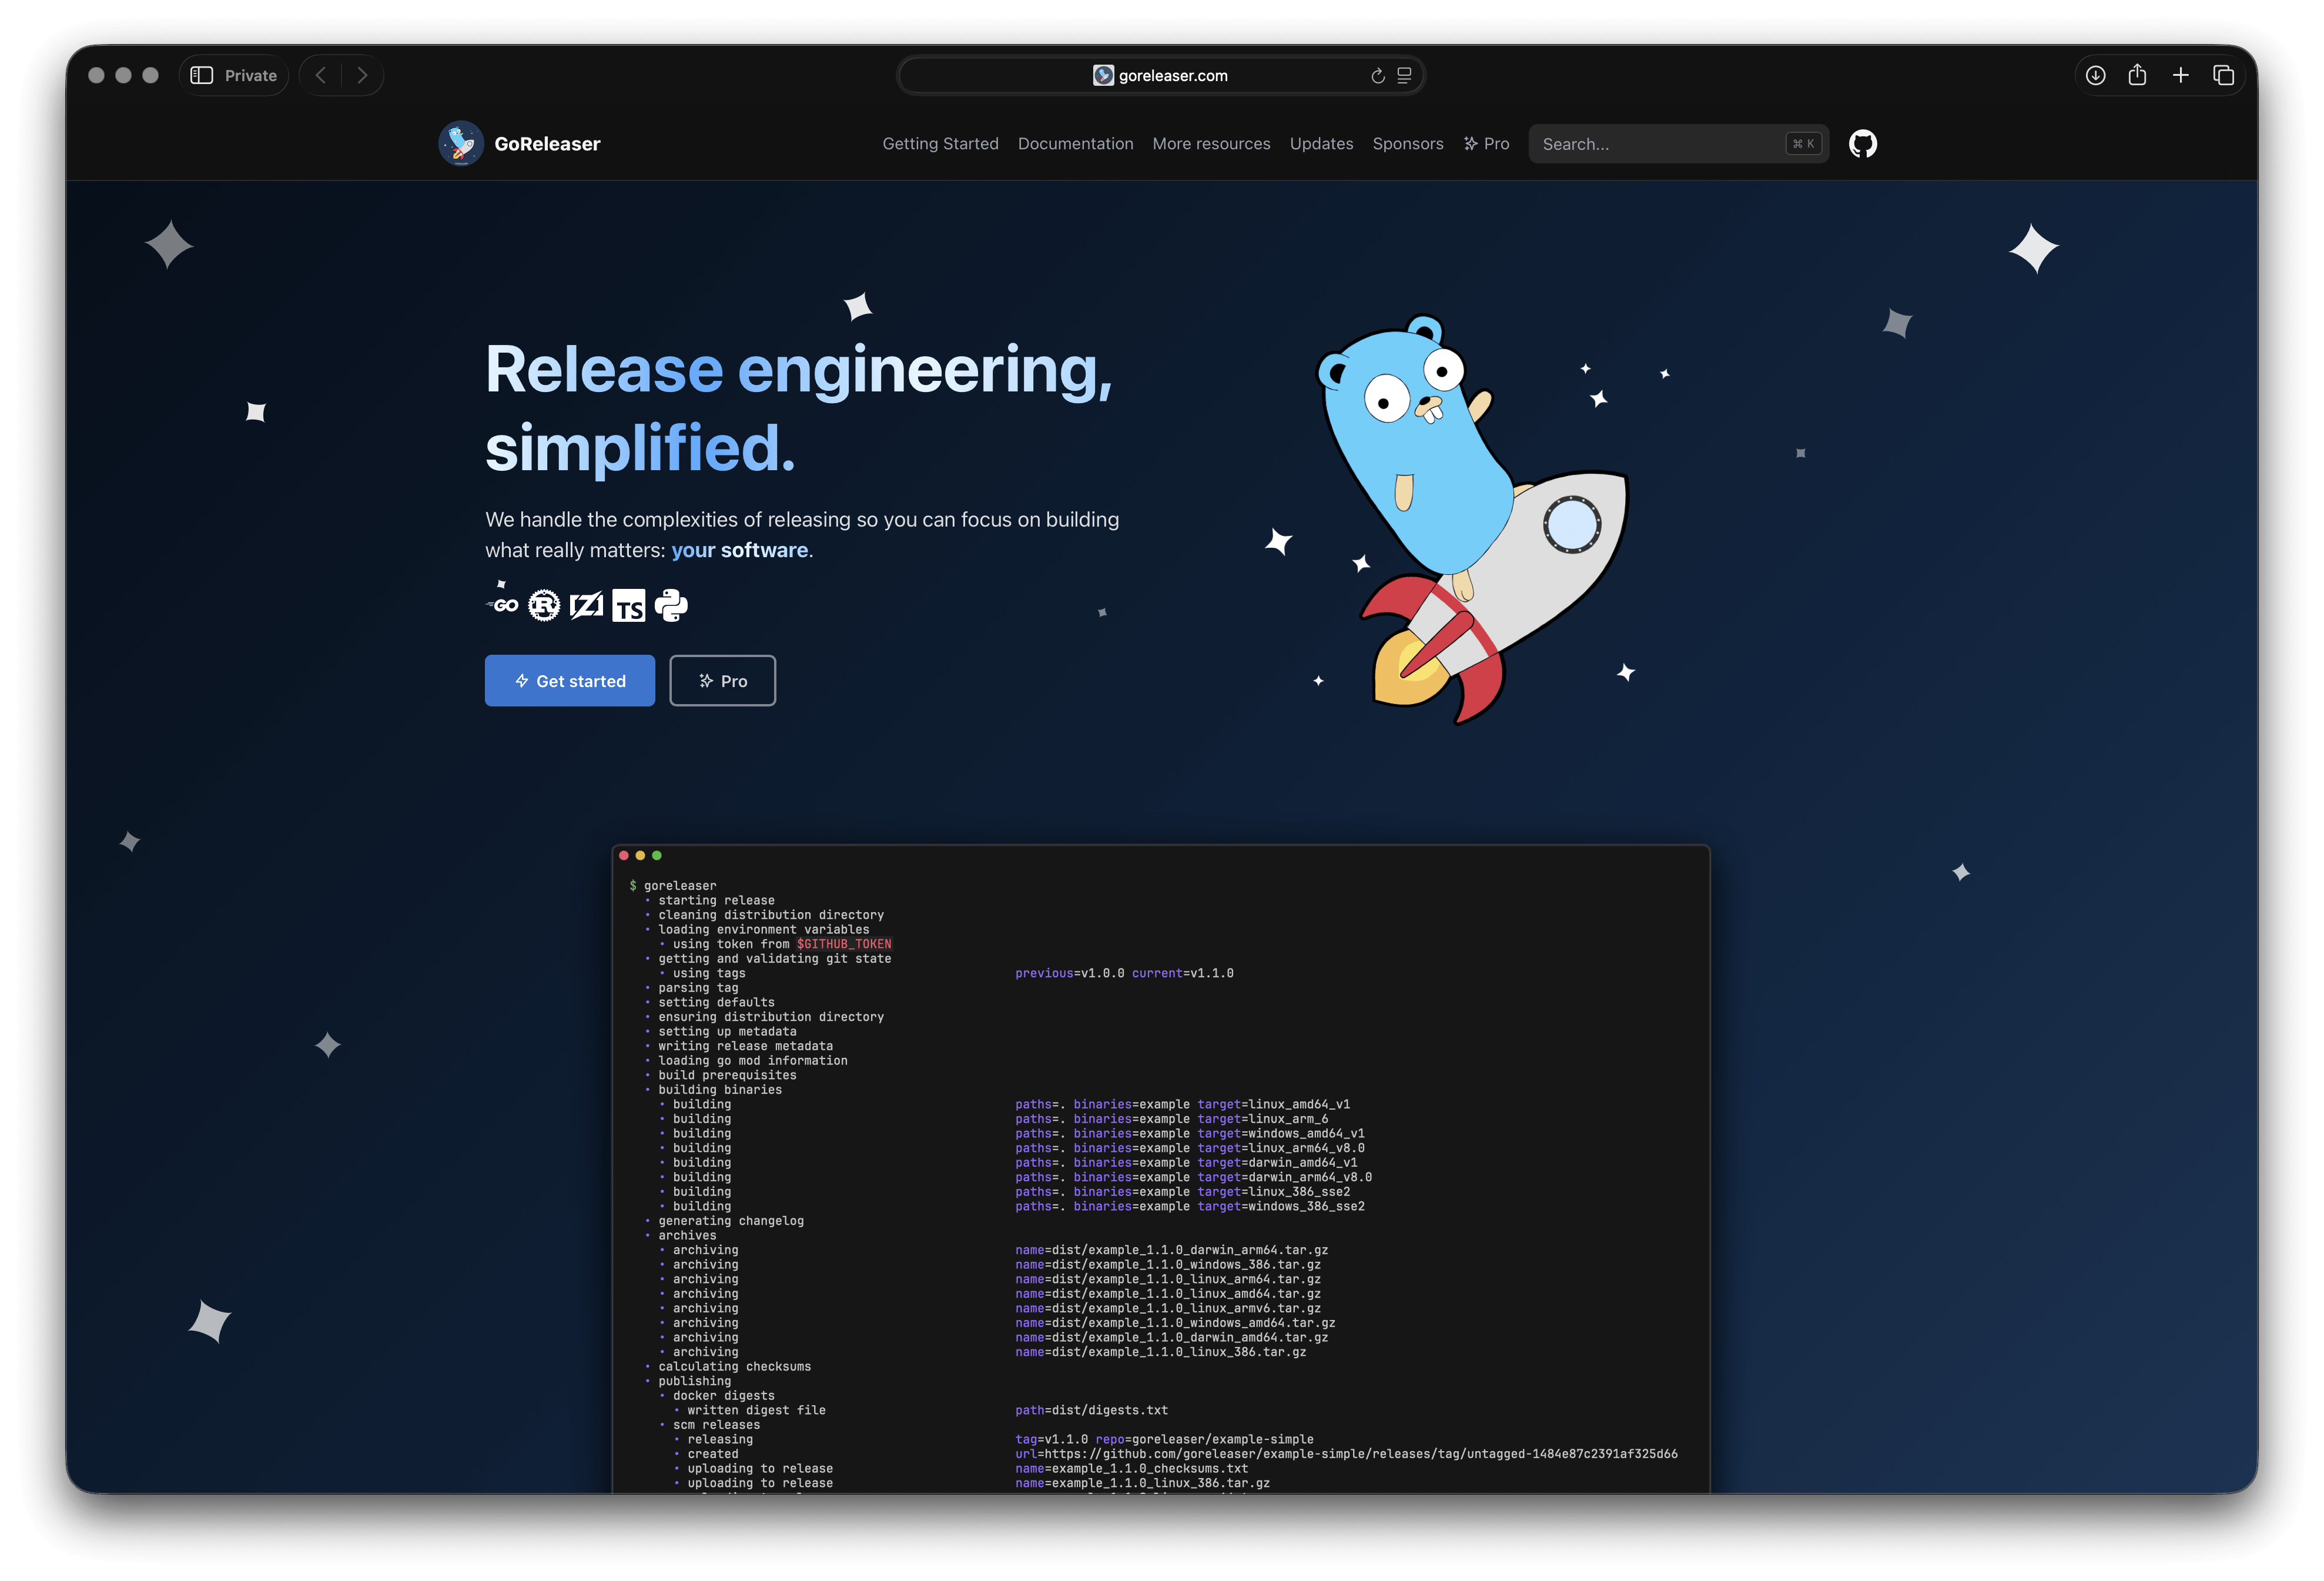Toggle the Safari sidebar
The image size is (2324, 1581).
[x=202, y=76]
